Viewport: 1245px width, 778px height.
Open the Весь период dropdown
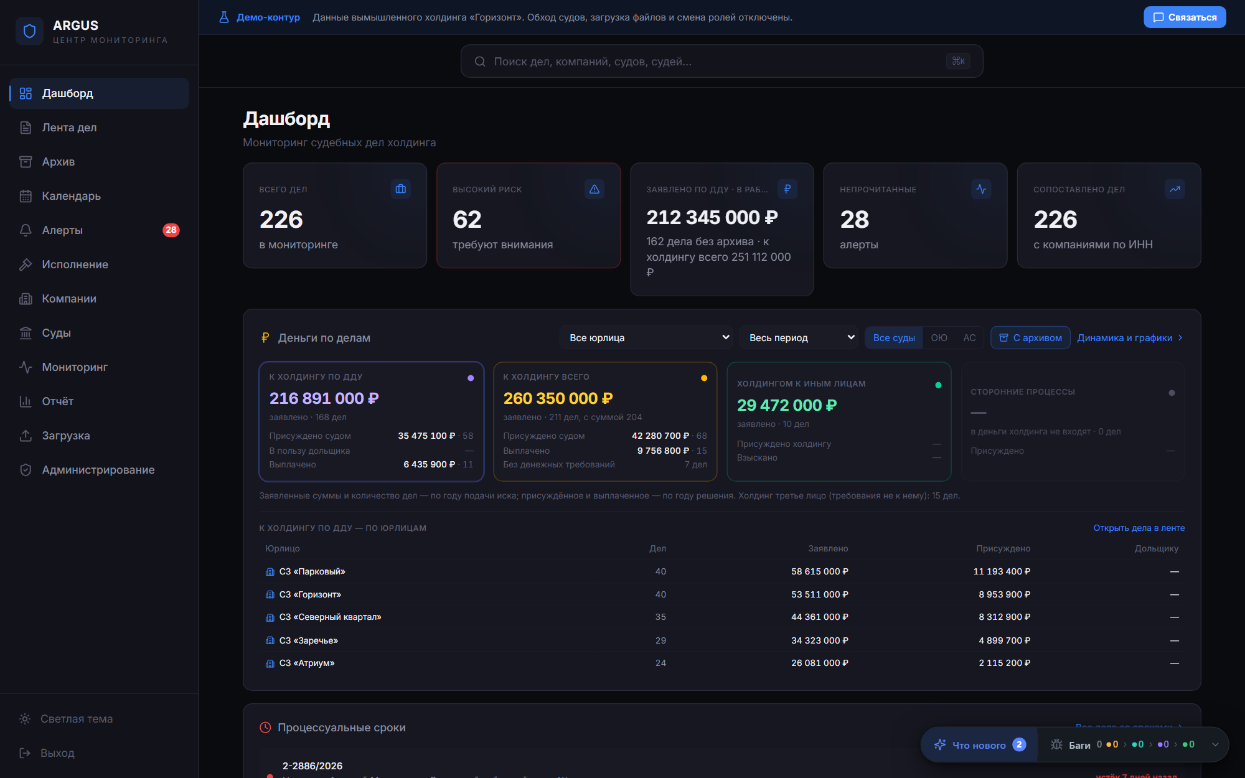(x=799, y=337)
